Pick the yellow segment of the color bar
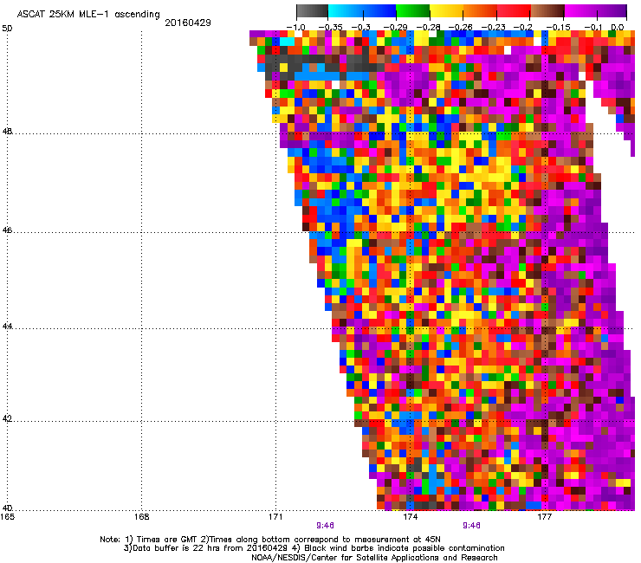Viewport: 641px width, 563px height. (x=446, y=10)
